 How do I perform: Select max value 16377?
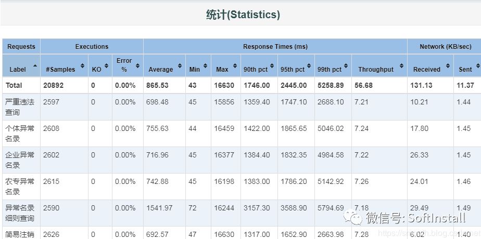tap(224, 155)
